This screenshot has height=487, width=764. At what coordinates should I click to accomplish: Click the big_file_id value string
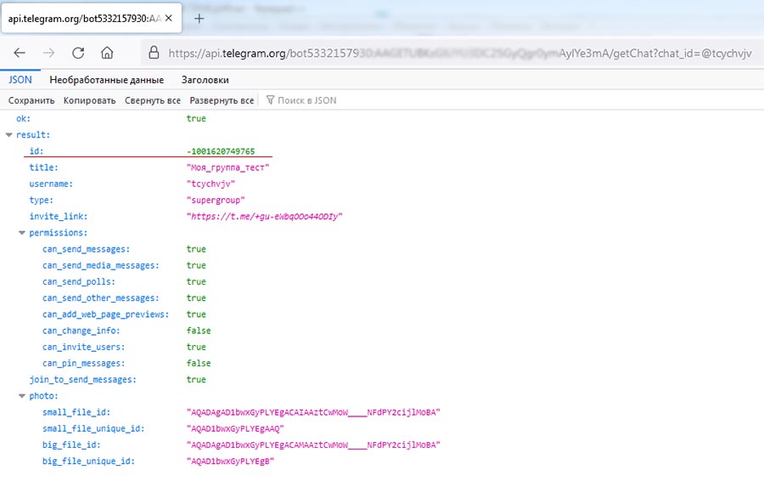(x=313, y=445)
